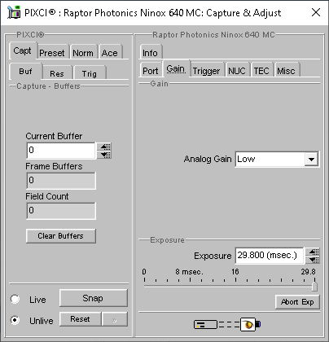Click the Snap button
Screen dimensions: 329x342
pyautogui.click(x=93, y=298)
